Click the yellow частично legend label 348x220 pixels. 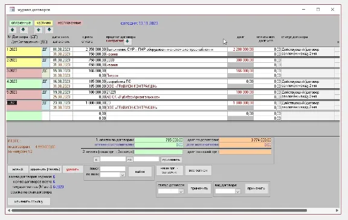coord(43,23)
